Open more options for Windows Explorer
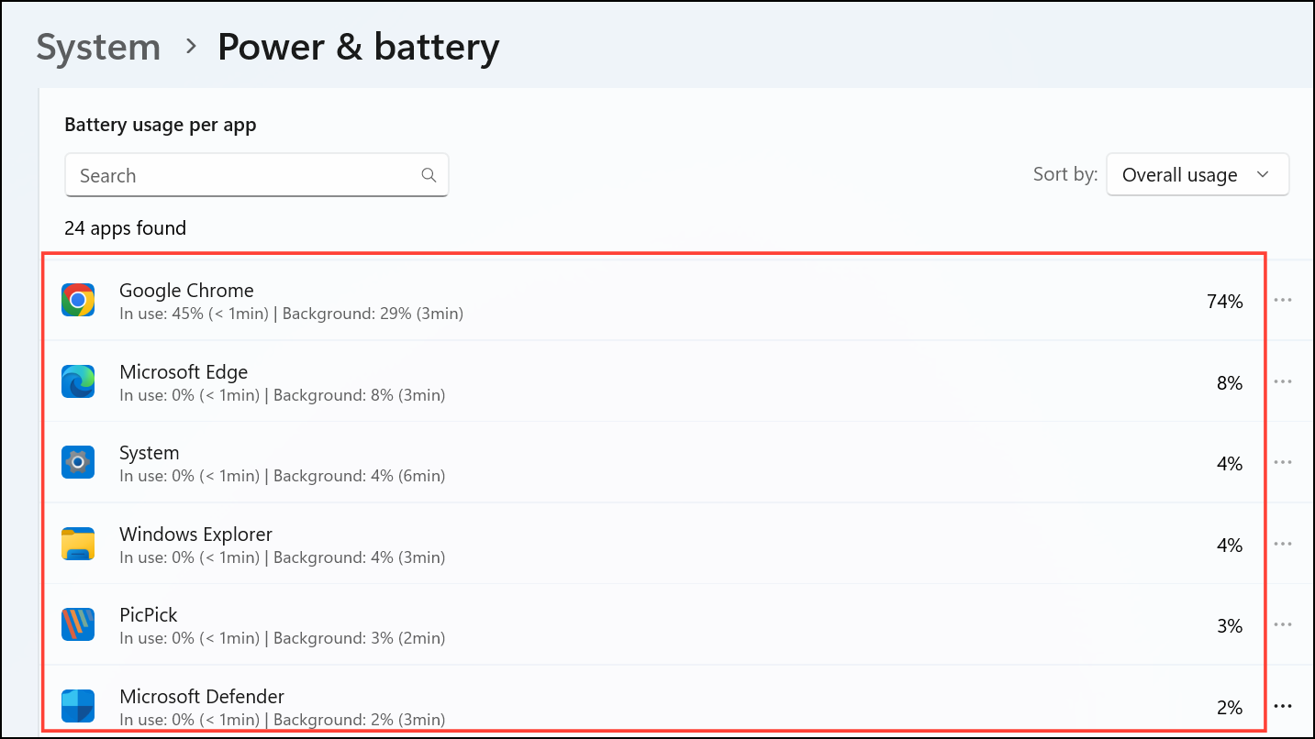The width and height of the screenshot is (1315, 739). pyautogui.click(x=1283, y=544)
